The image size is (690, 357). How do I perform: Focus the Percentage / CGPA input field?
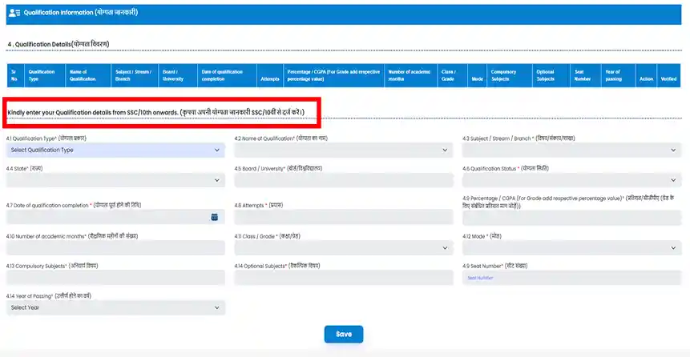pos(571,217)
